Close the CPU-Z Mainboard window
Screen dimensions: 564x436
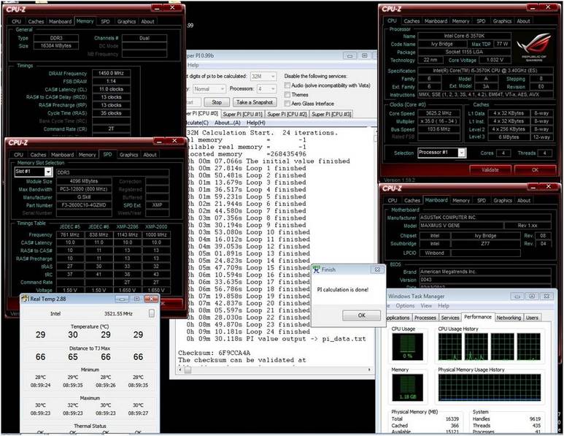[x=548, y=186]
